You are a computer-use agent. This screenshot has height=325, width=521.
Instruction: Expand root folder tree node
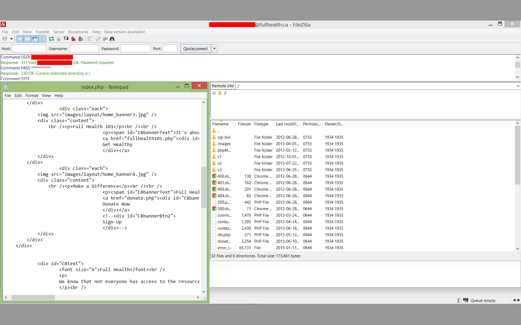click(x=214, y=93)
